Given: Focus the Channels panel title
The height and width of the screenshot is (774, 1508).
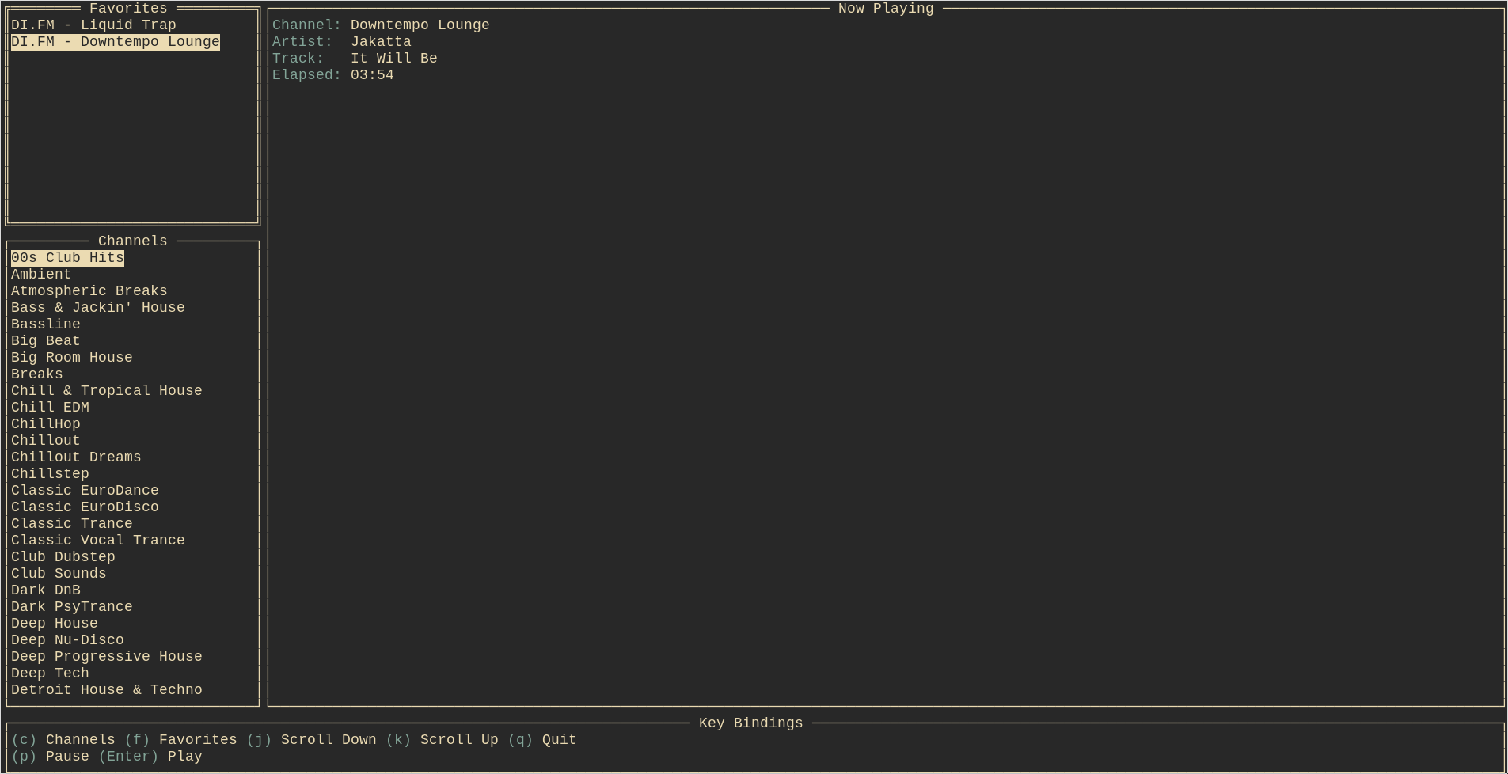Looking at the screenshot, I should (133, 241).
